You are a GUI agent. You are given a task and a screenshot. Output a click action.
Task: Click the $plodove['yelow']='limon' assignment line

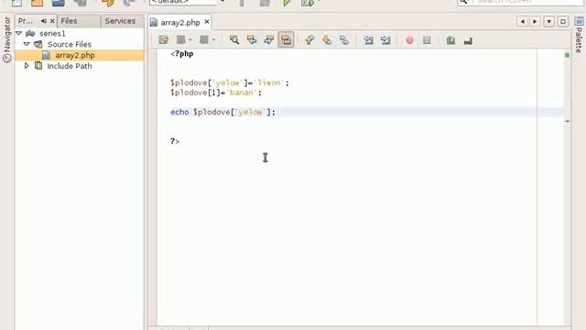click(230, 82)
